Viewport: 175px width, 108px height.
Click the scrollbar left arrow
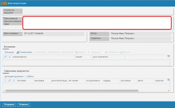[4, 91]
